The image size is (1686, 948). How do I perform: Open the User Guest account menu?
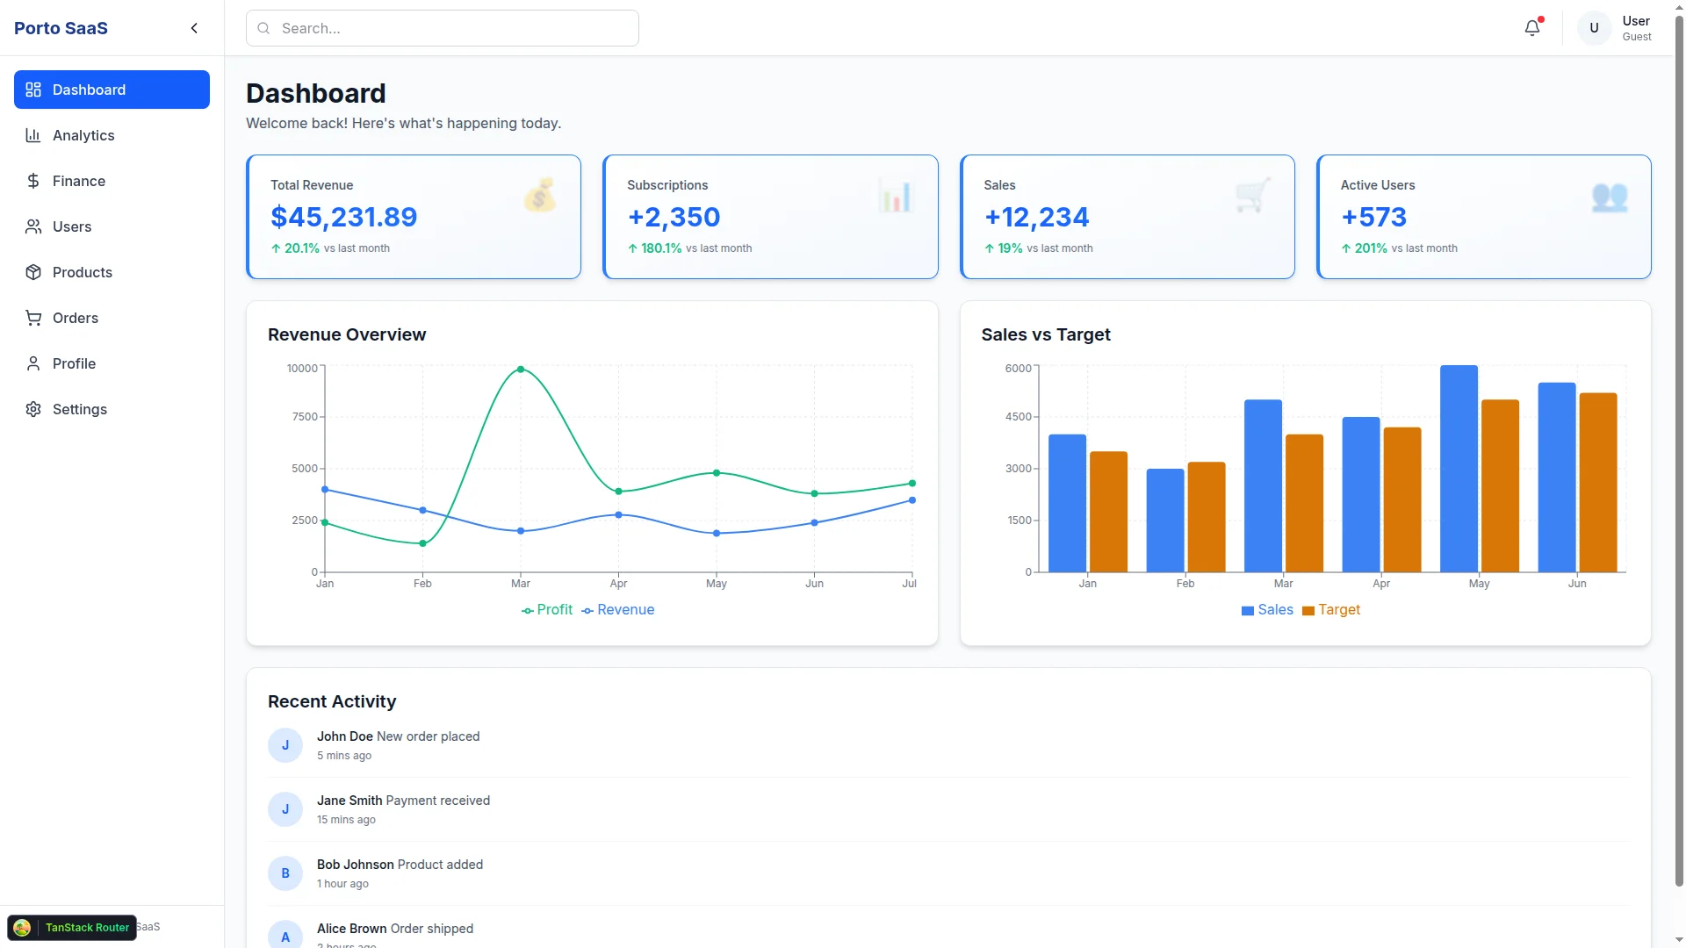click(x=1615, y=28)
